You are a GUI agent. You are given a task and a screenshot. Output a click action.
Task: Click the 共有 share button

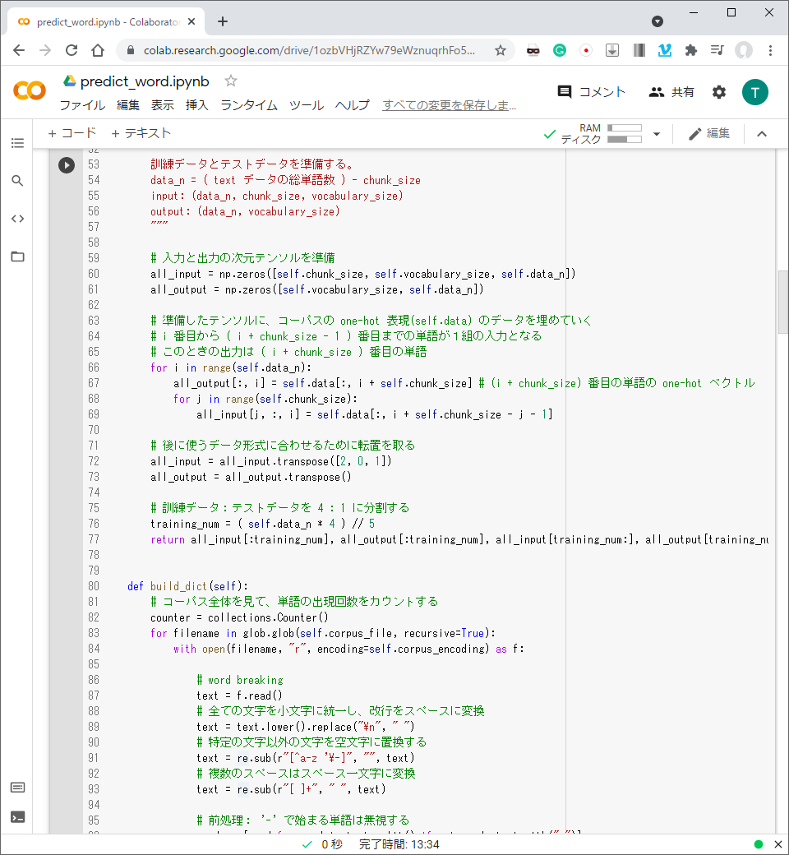(671, 92)
